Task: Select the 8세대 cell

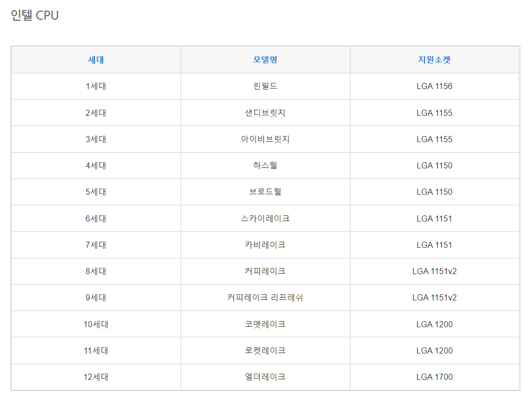Action: tap(96, 271)
